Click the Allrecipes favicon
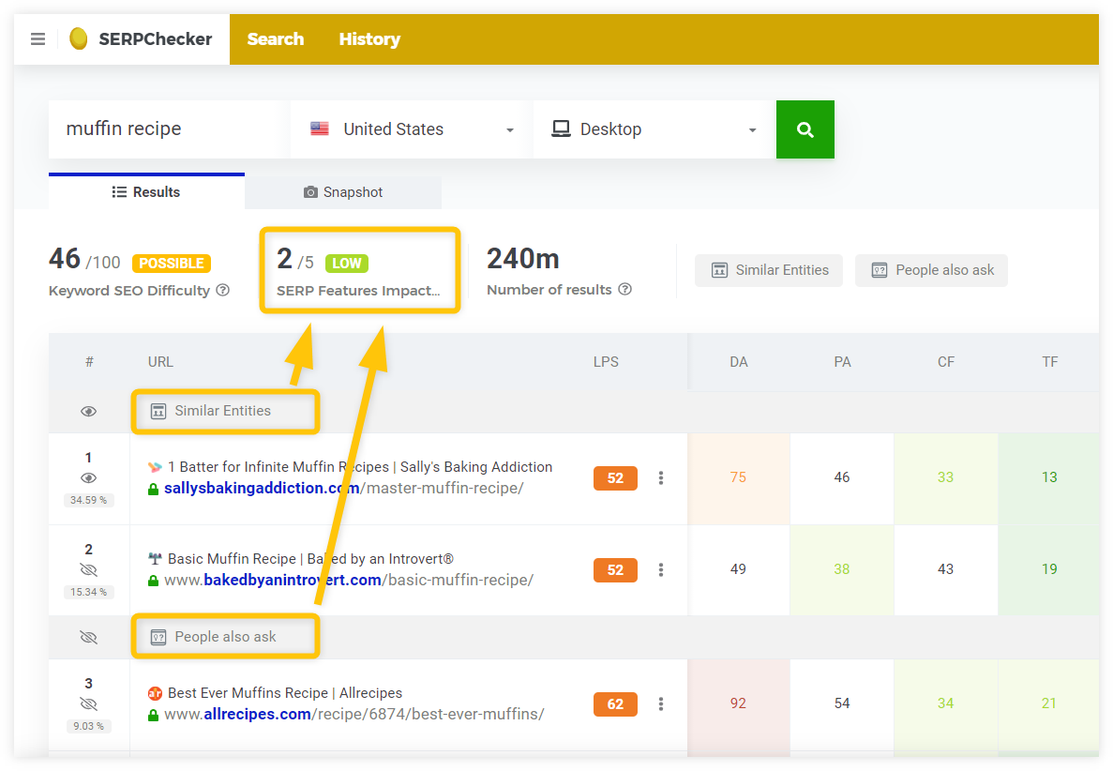The image size is (1113, 771). pos(155,693)
